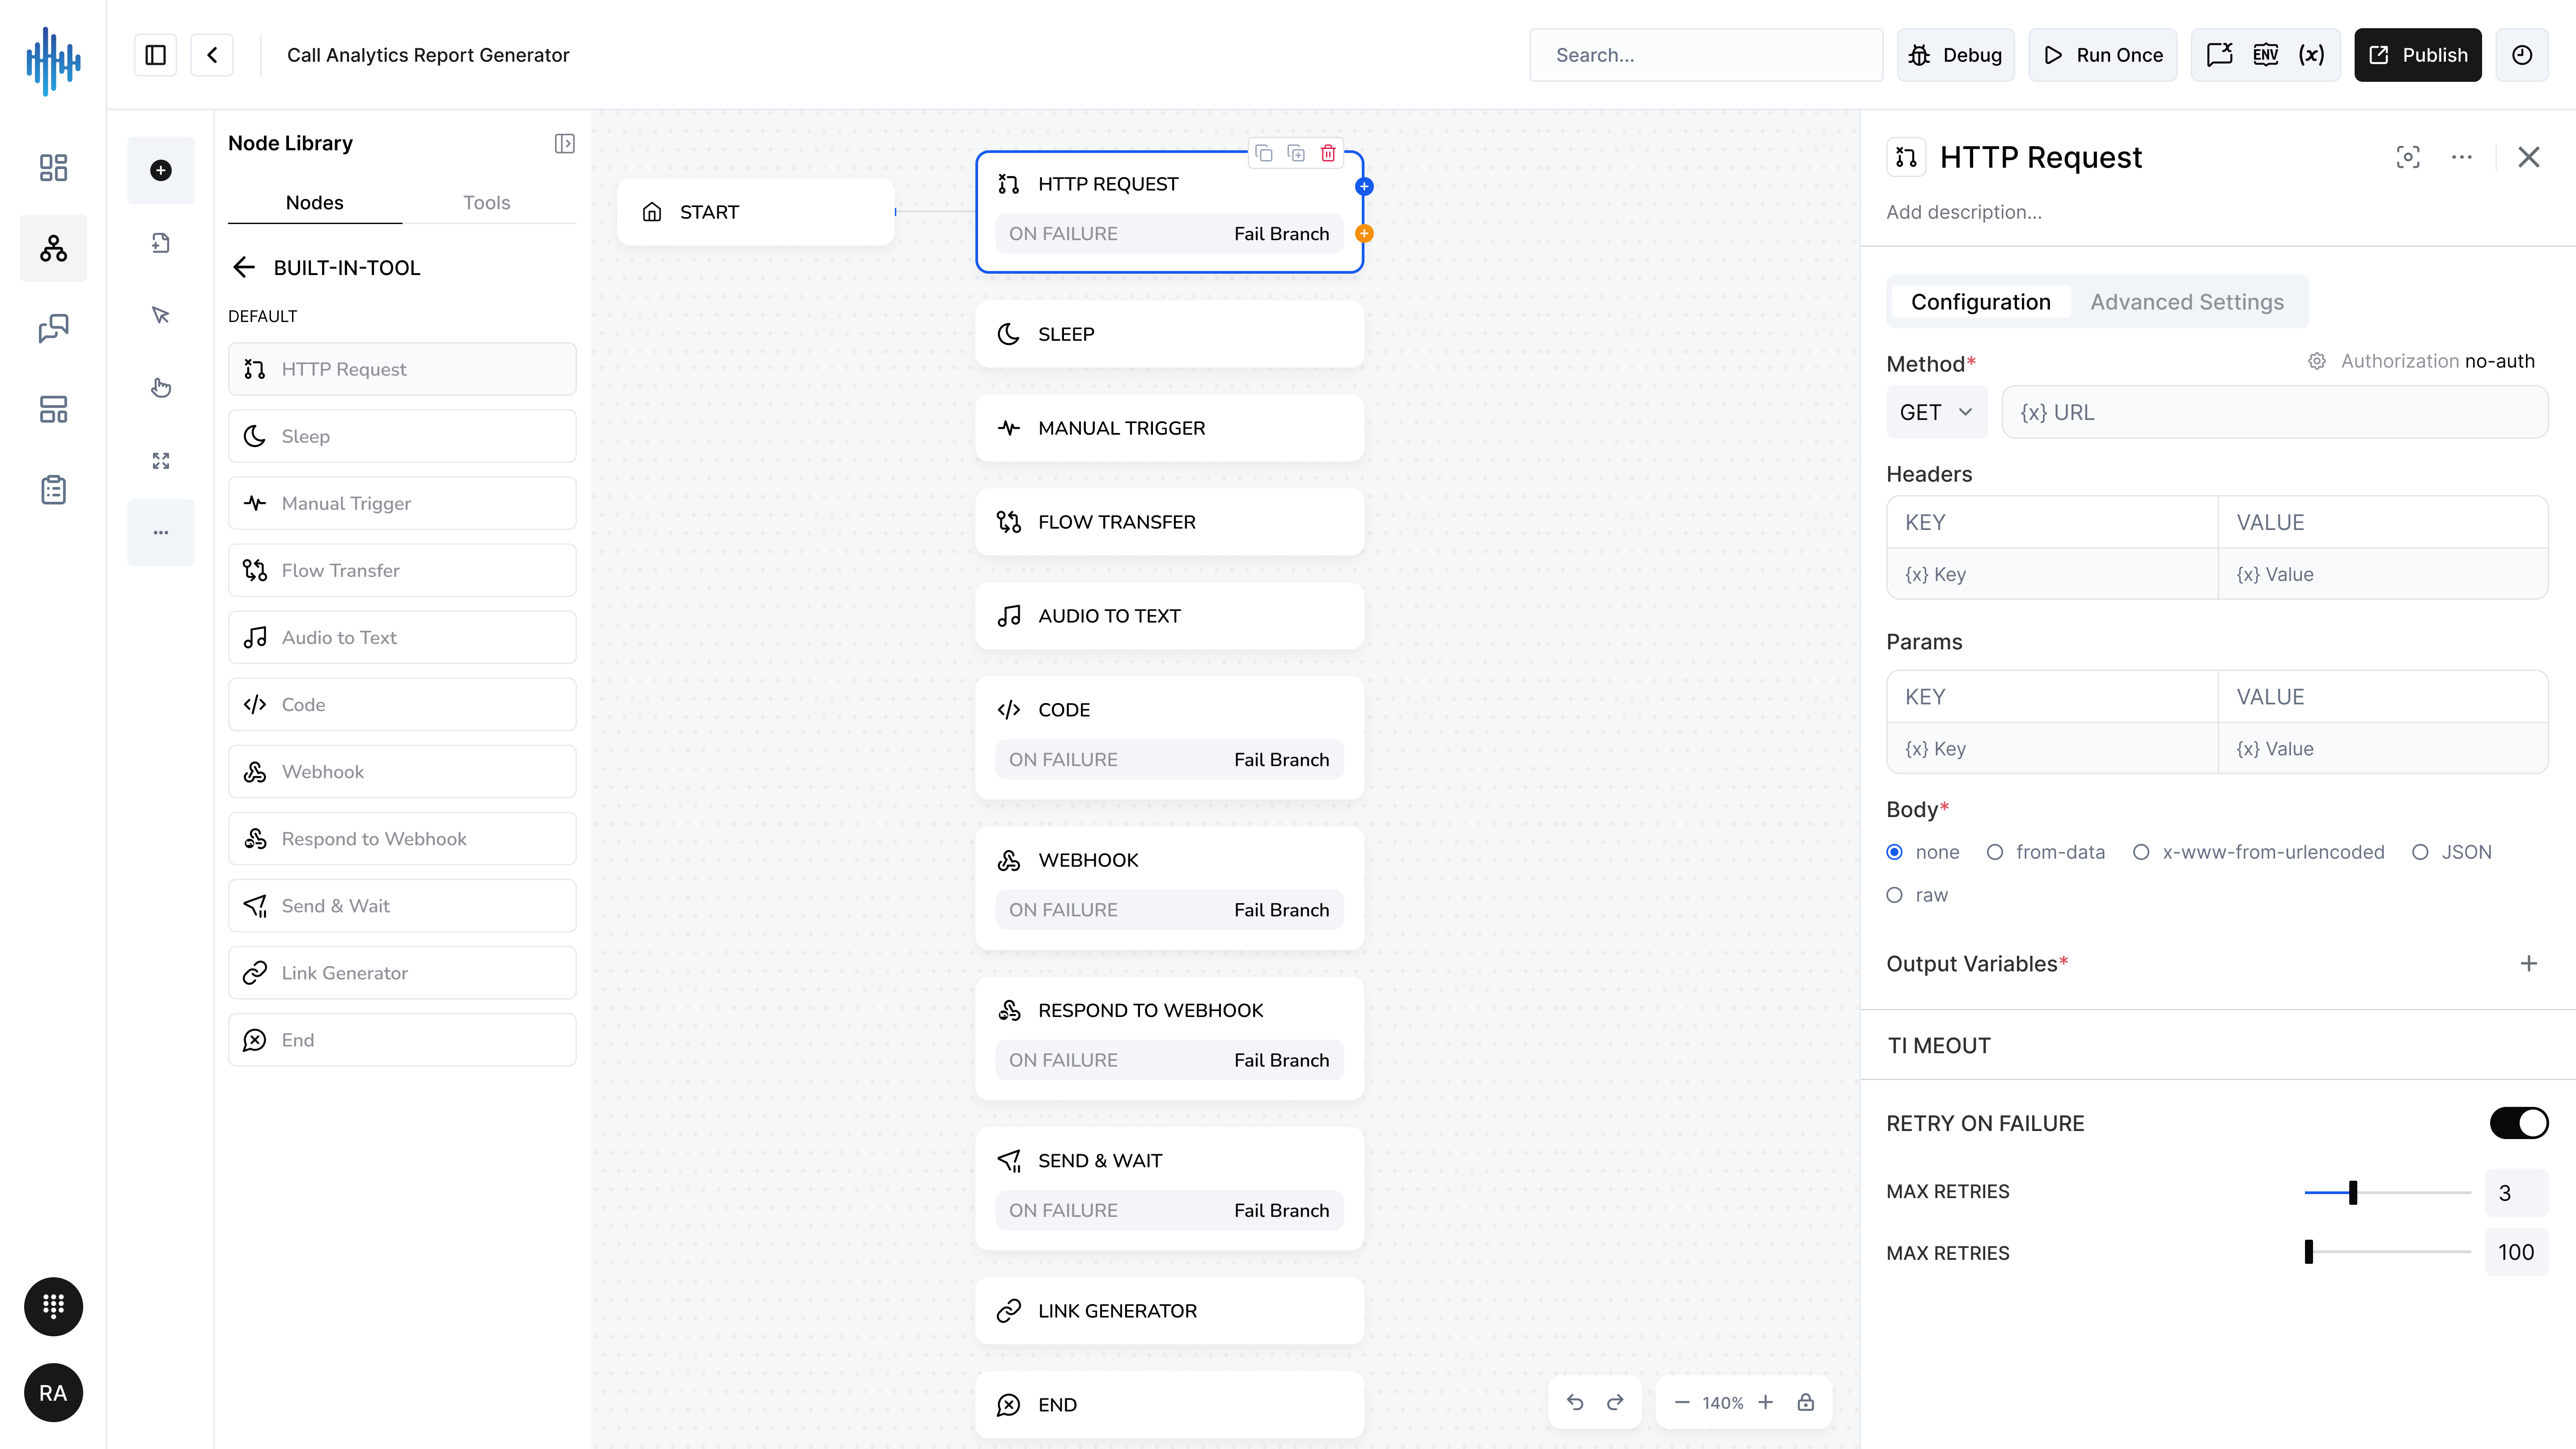Click HTTP Request node's orange fail connector
Screen dimensions: 2576x1449
(1364, 234)
